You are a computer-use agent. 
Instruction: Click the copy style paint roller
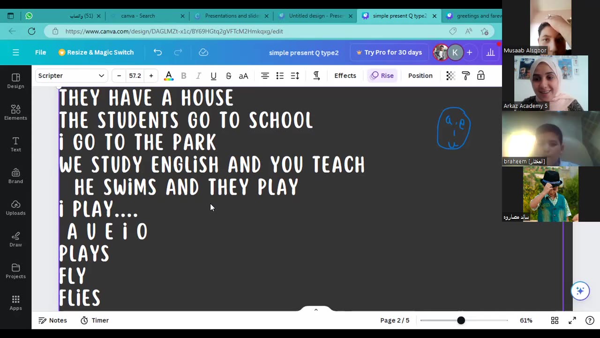point(465,76)
